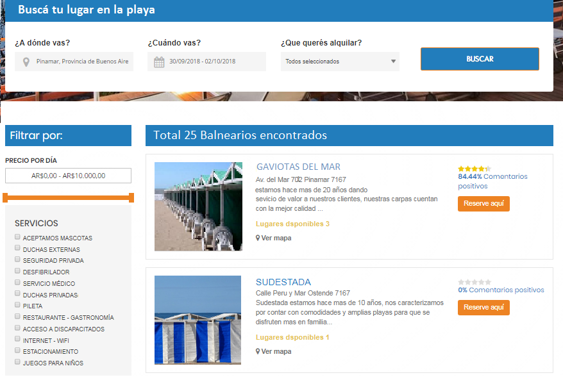Click the empty star rating of Sudestada
The height and width of the screenshot is (382, 563).
click(x=475, y=282)
